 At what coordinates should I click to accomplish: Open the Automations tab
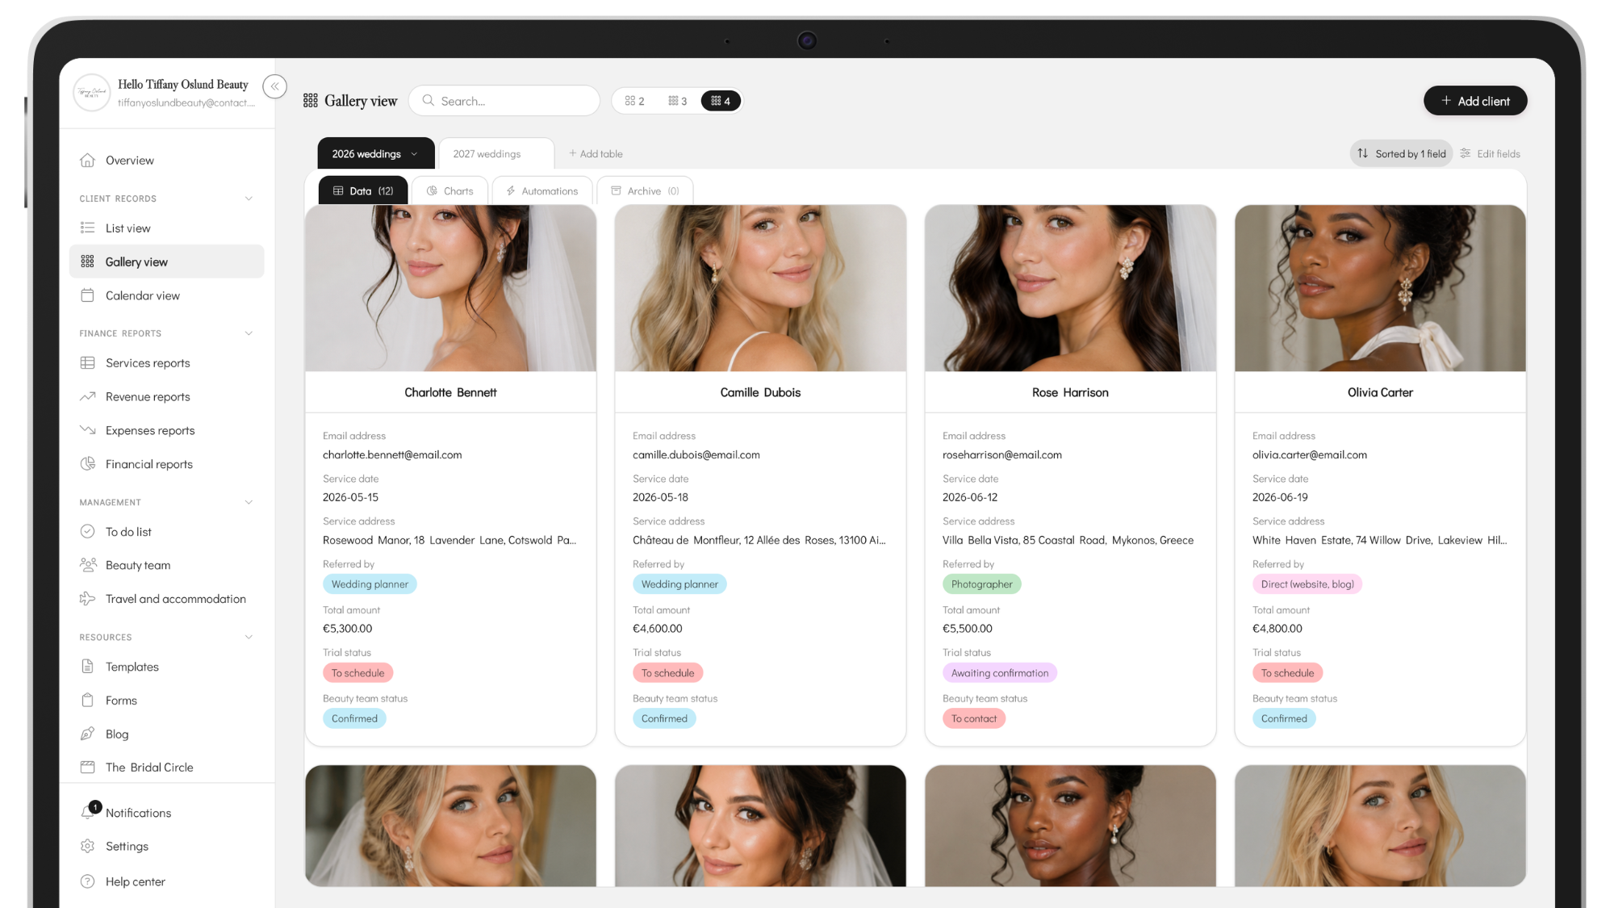click(541, 191)
